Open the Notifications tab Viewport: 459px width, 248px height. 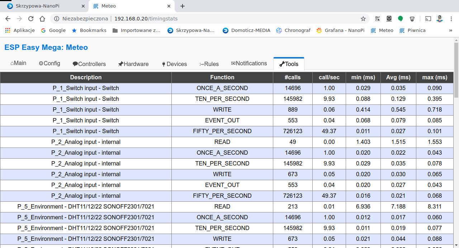point(249,63)
